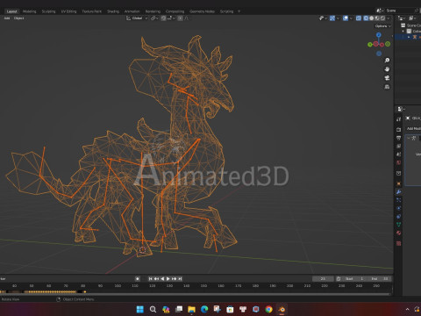Screen dimensions: 421x316
Task: Play the animation forward
Action: (168, 279)
